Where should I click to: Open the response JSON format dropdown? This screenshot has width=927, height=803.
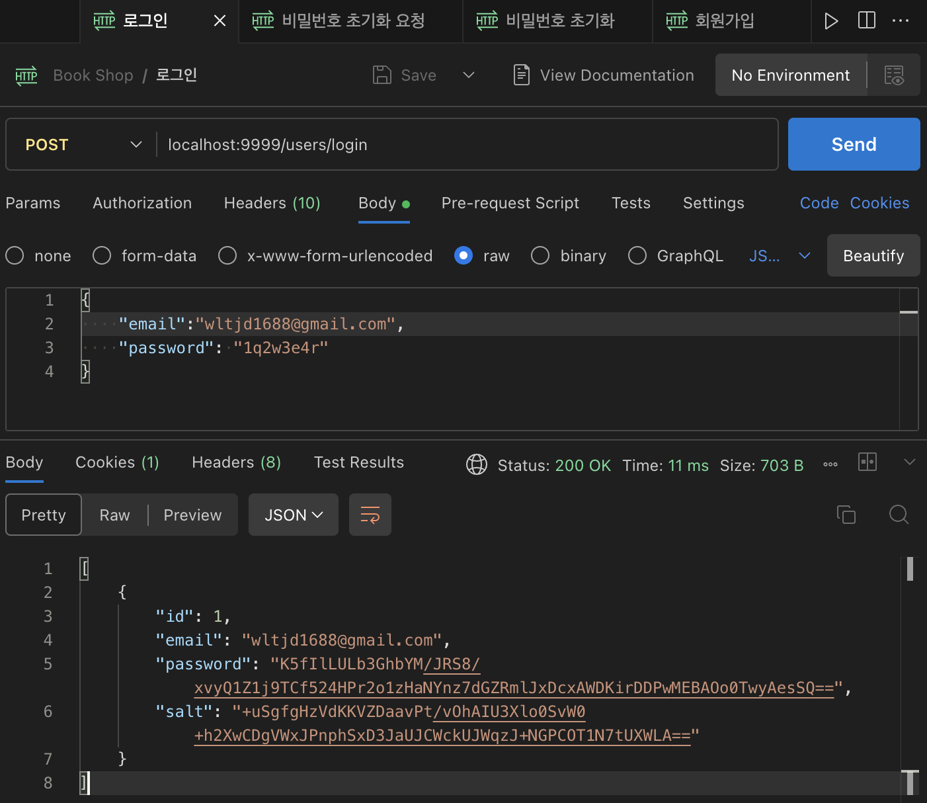tap(294, 515)
